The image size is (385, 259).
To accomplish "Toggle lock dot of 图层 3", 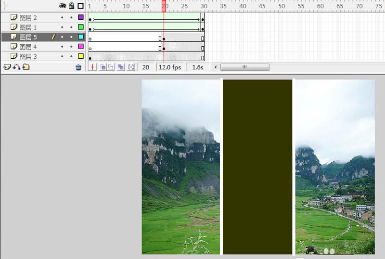I will (71, 56).
